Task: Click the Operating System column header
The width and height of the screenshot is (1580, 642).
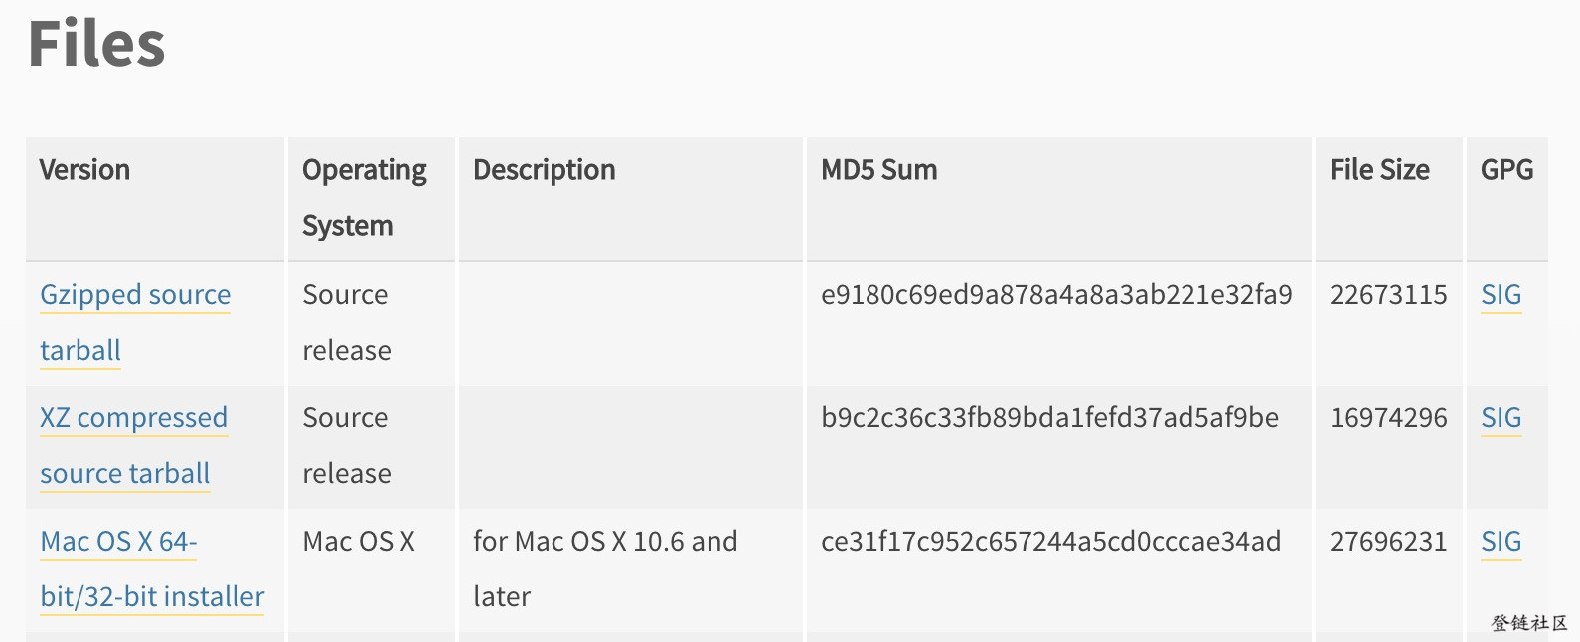Action: point(365,198)
